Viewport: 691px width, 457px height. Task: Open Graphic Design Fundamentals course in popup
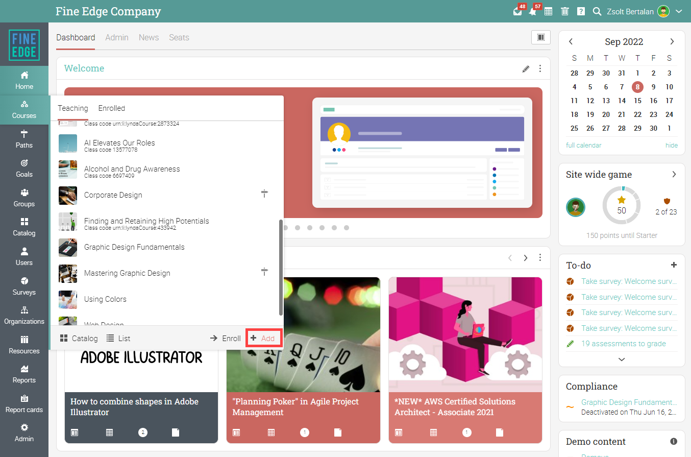tap(134, 247)
